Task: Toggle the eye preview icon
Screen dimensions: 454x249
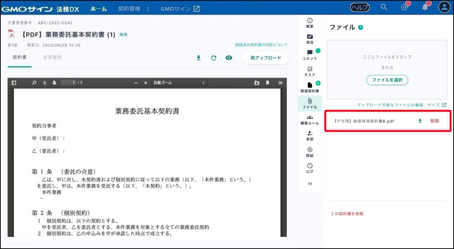Action: click(229, 58)
